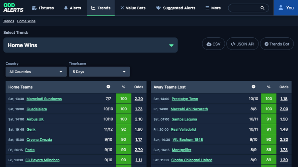
Task: Open the You account button
Action: click(x=286, y=8)
